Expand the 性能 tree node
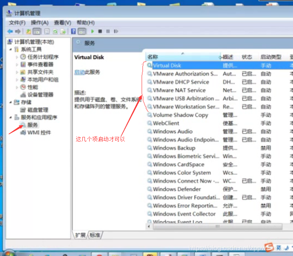 [x=17, y=87]
